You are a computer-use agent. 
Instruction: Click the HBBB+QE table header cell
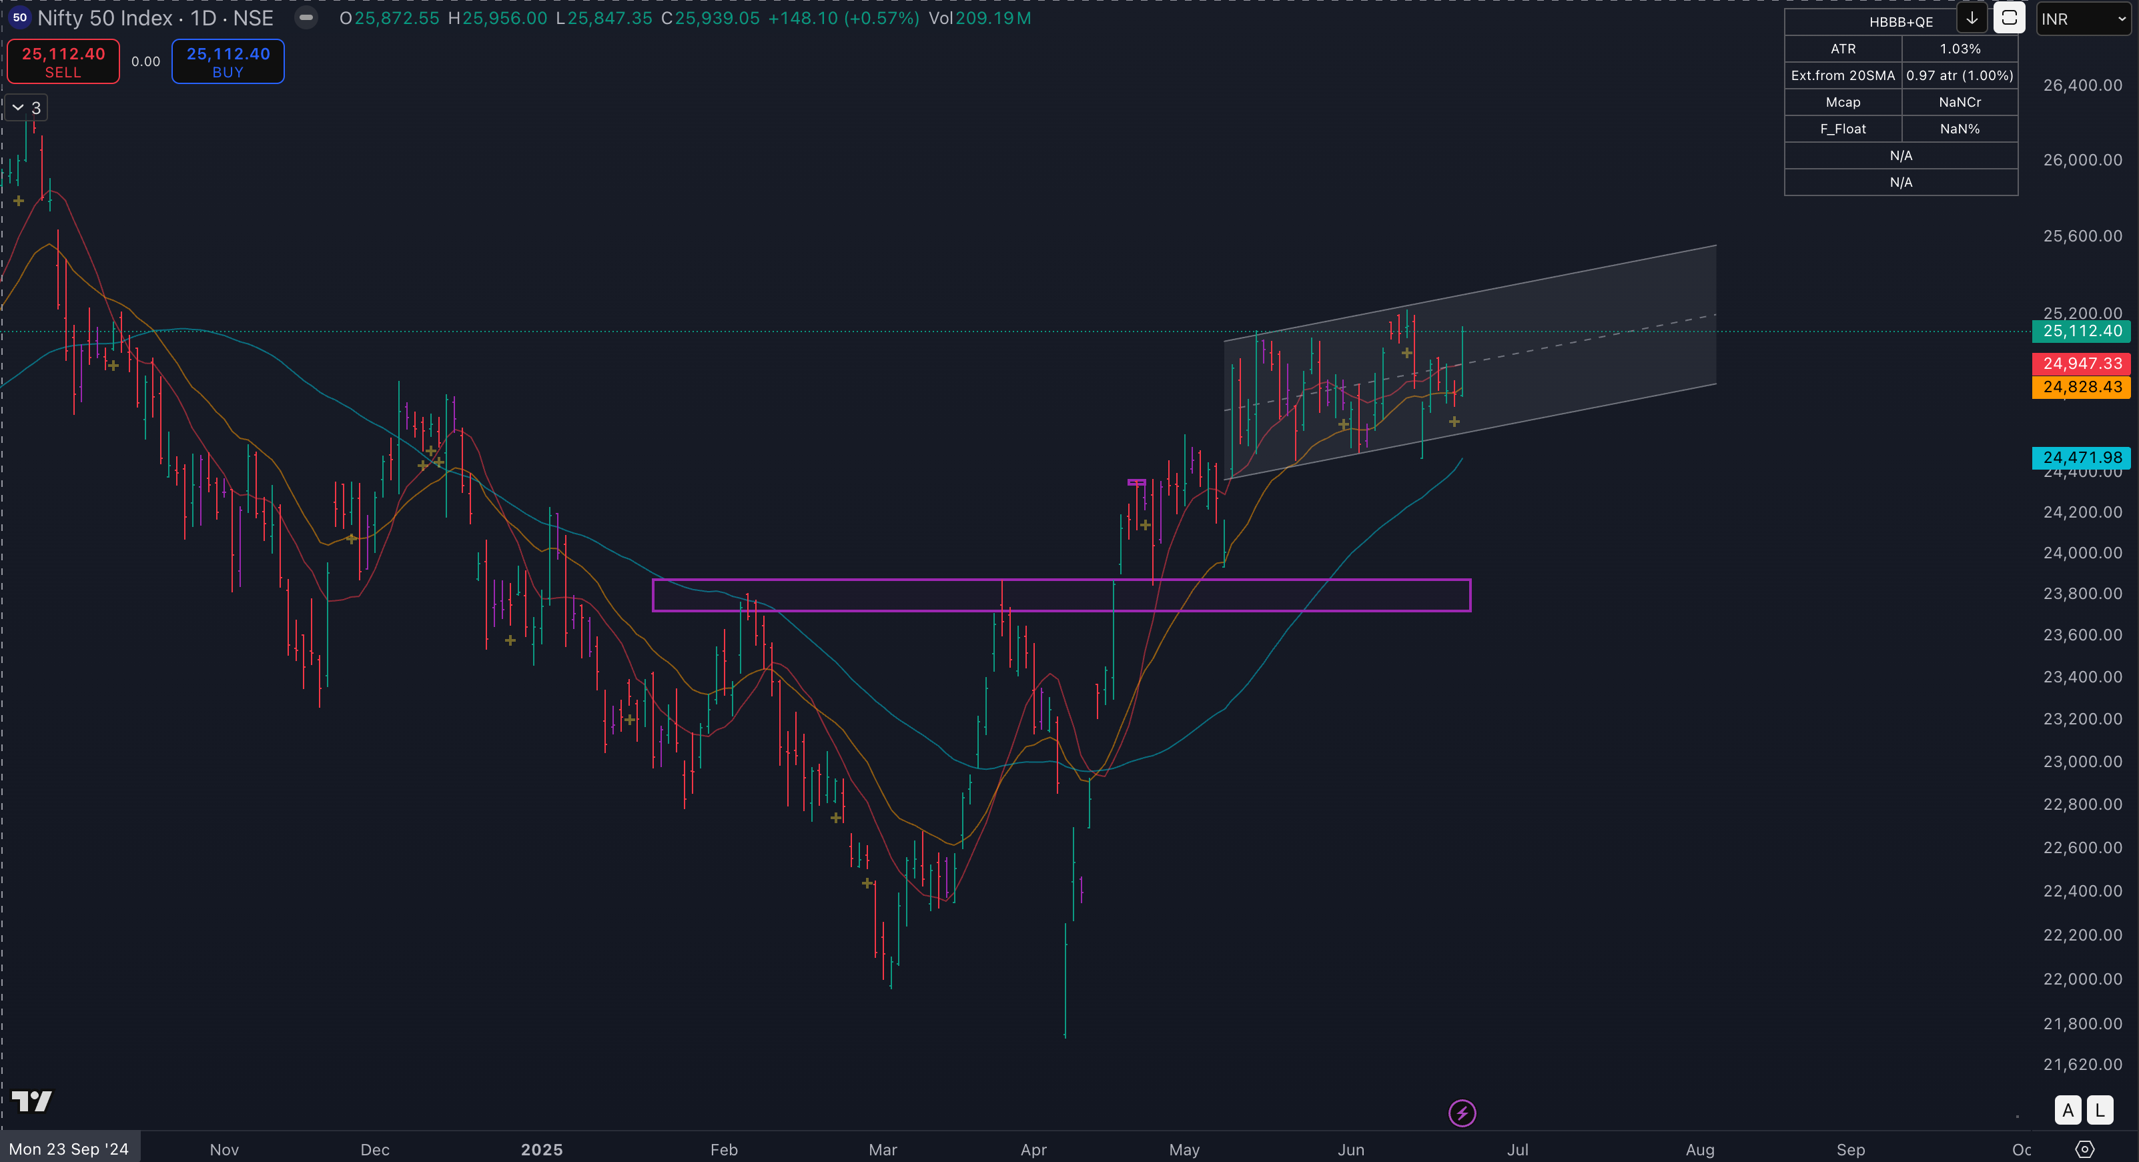(x=1900, y=21)
